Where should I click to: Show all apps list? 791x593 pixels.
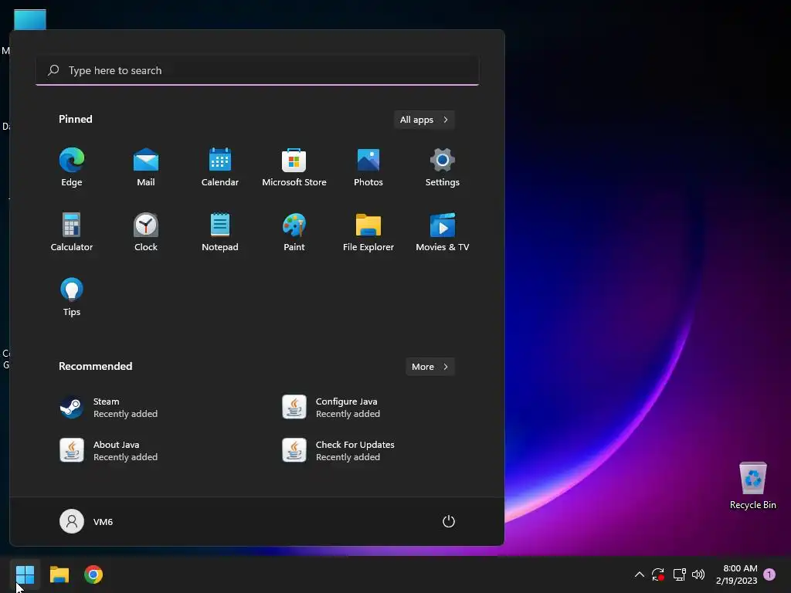[x=424, y=120]
